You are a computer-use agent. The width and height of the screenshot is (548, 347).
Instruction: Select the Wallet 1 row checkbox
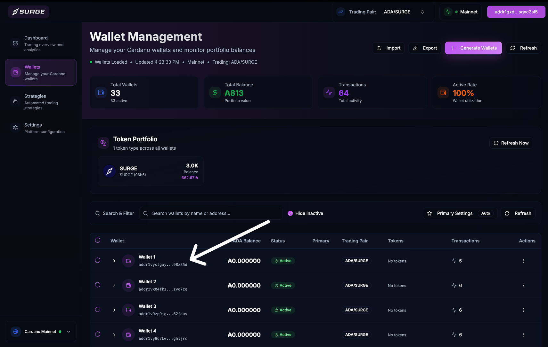98,260
